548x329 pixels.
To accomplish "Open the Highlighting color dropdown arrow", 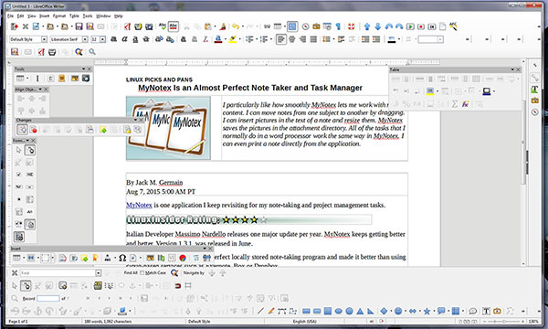I will tap(239, 39).
